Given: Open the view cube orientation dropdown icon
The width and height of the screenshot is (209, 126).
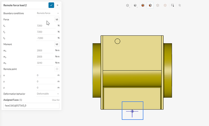Looking at the screenshot, I should tap(128, 5).
